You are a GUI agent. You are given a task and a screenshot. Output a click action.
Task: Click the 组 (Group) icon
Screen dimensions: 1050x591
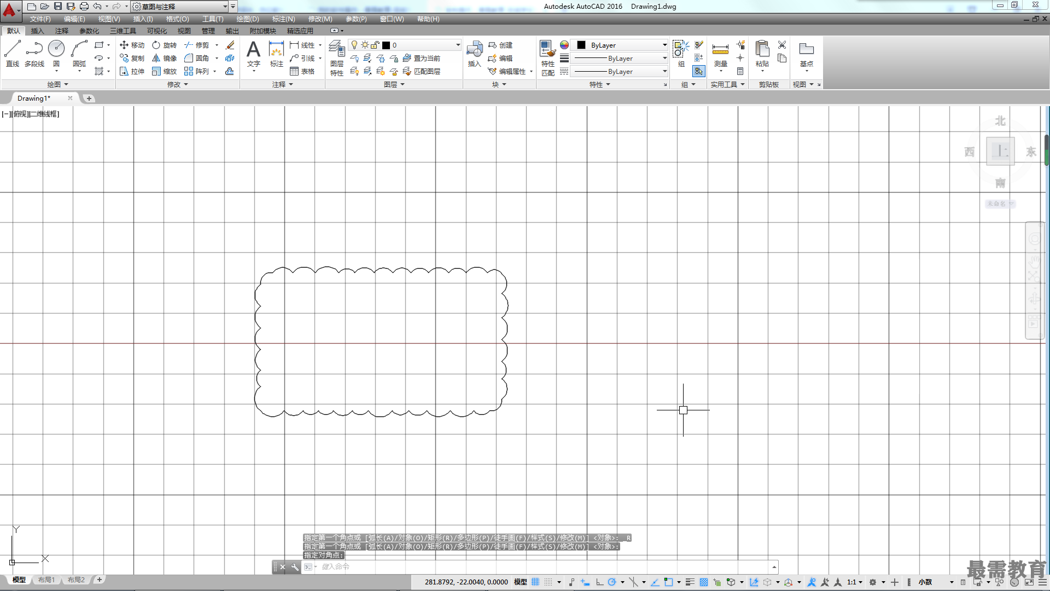tap(681, 54)
